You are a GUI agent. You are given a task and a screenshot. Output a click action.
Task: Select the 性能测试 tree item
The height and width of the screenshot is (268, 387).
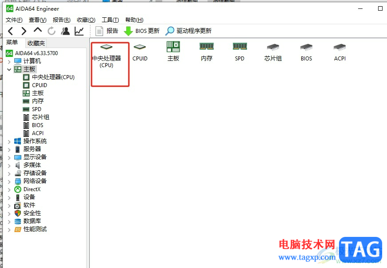(x=31, y=229)
